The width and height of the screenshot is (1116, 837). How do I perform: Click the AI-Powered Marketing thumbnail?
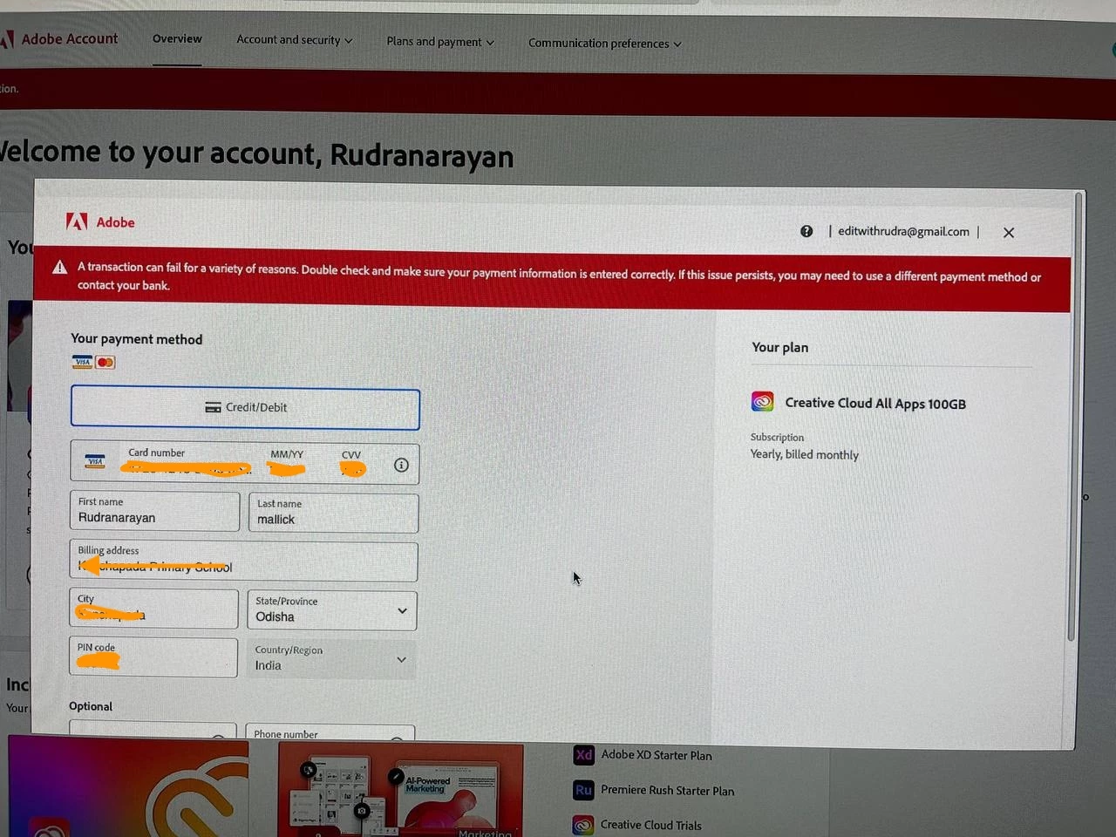coord(401,791)
